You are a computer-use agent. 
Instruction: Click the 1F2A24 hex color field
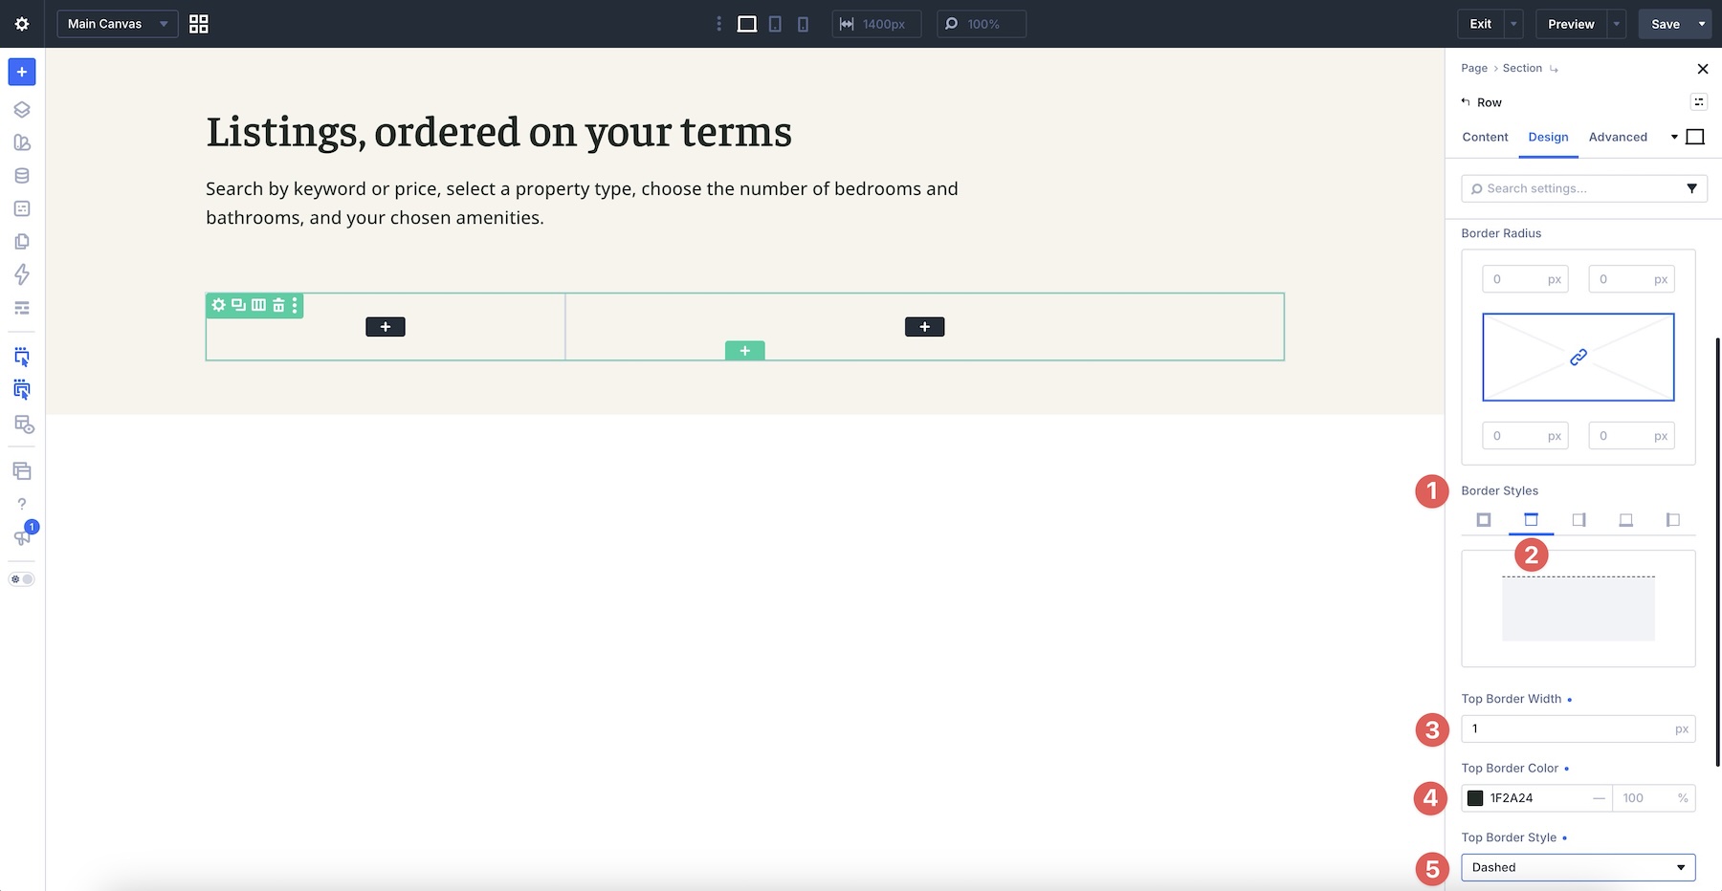tap(1538, 798)
